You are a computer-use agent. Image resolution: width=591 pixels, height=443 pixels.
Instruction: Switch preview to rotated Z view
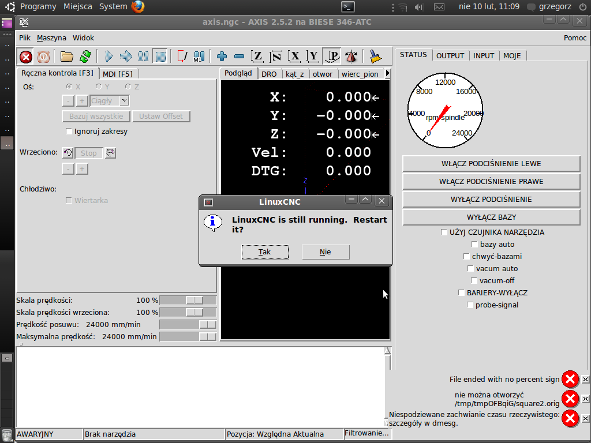tap(276, 57)
